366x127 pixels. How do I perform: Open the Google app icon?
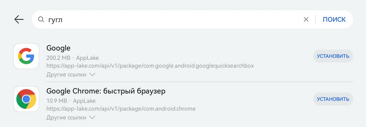pos(26,56)
